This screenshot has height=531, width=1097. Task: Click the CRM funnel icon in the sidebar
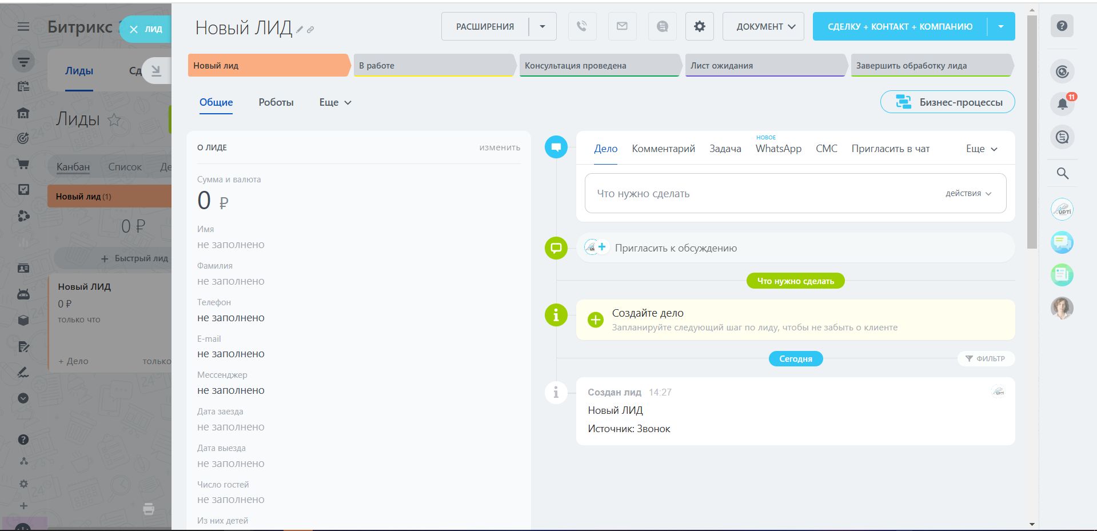point(23,61)
